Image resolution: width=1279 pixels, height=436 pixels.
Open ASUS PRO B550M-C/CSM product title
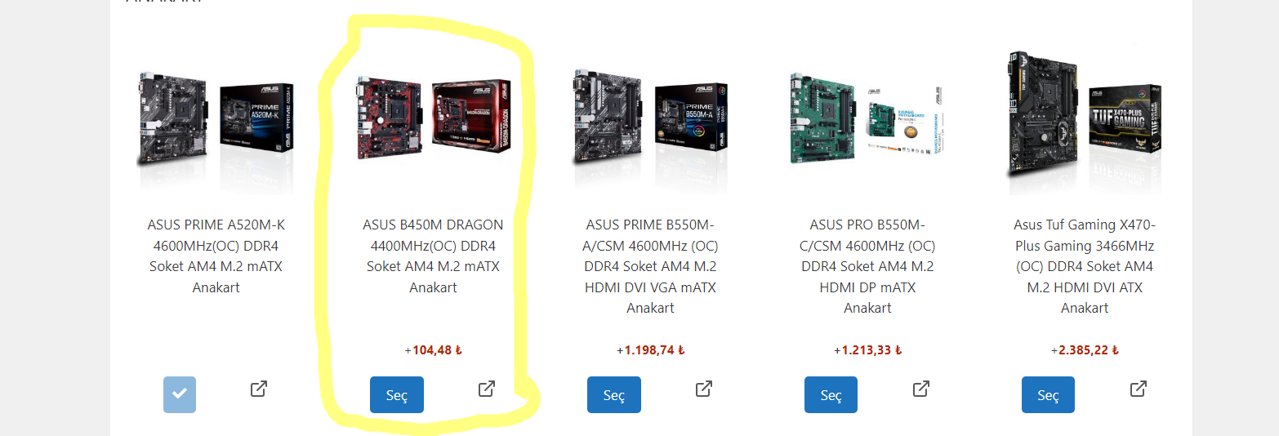point(867,266)
